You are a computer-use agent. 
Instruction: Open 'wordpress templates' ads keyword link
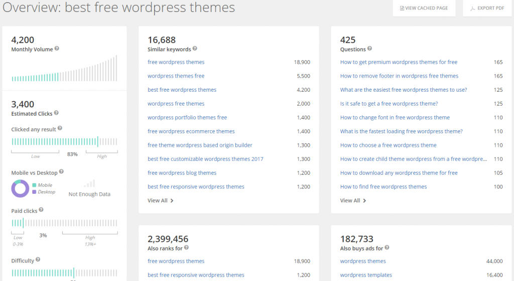[x=365, y=275]
